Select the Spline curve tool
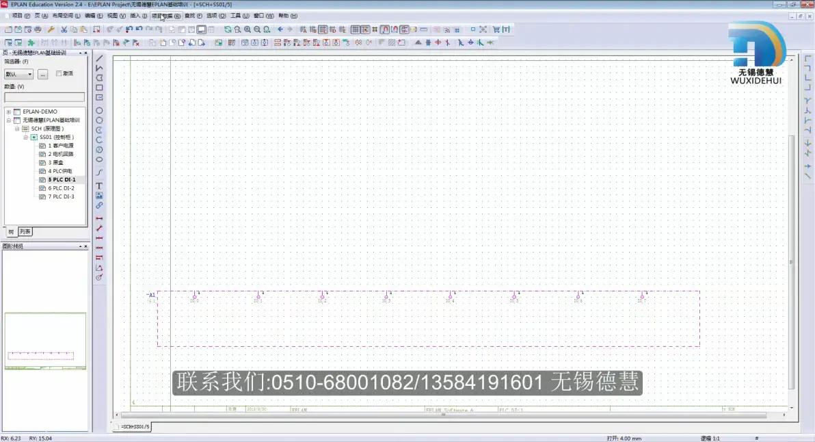The image size is (815, 442). coord(99,172)
